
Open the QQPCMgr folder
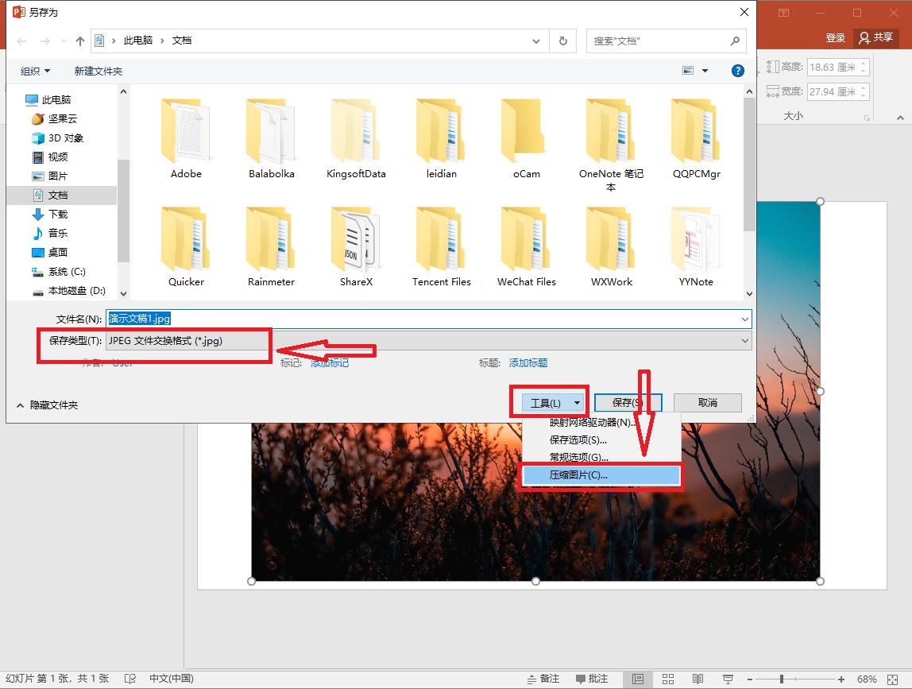pyautogui.click(x=696, y=138)
